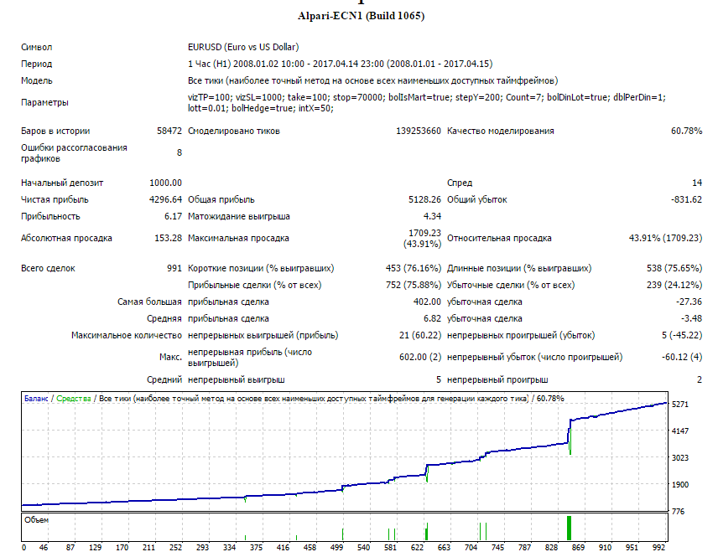The image size is (718, 557).
Task: Select the Параметры string starting vizTP=100
Action: point(427,103)
